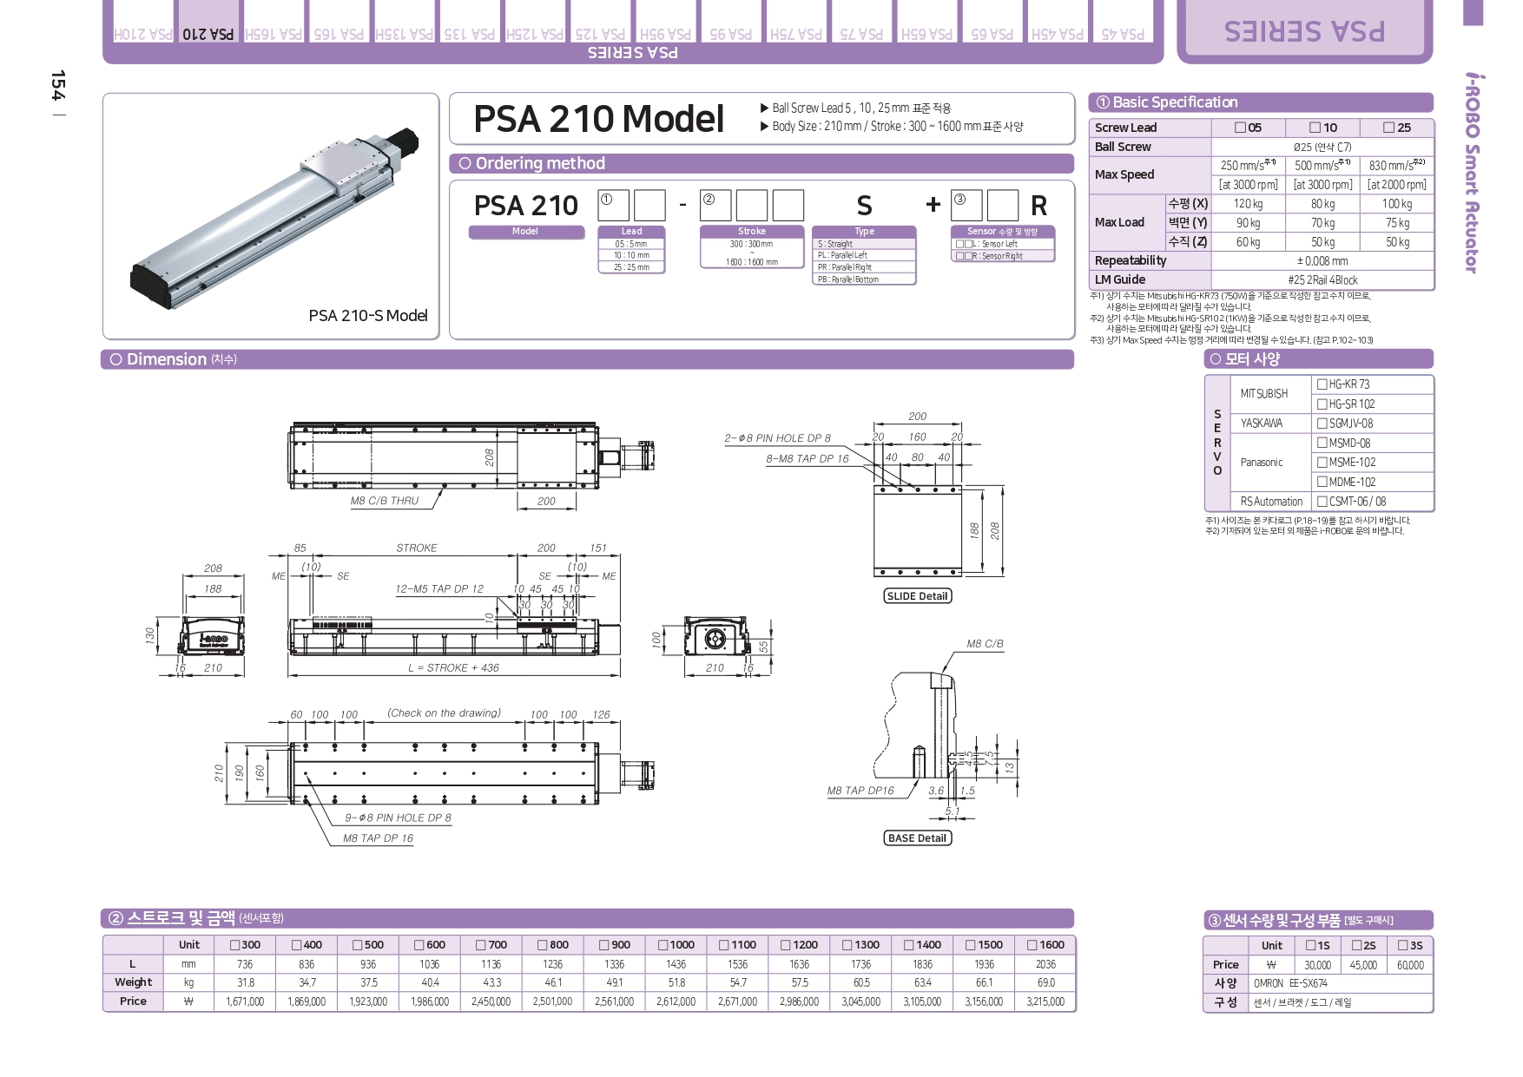The width and height of the screenshot is (1523, 1077).
Task: Click the SLIDE Detail label
Action: pyautogui.click(x=918, y=596)
